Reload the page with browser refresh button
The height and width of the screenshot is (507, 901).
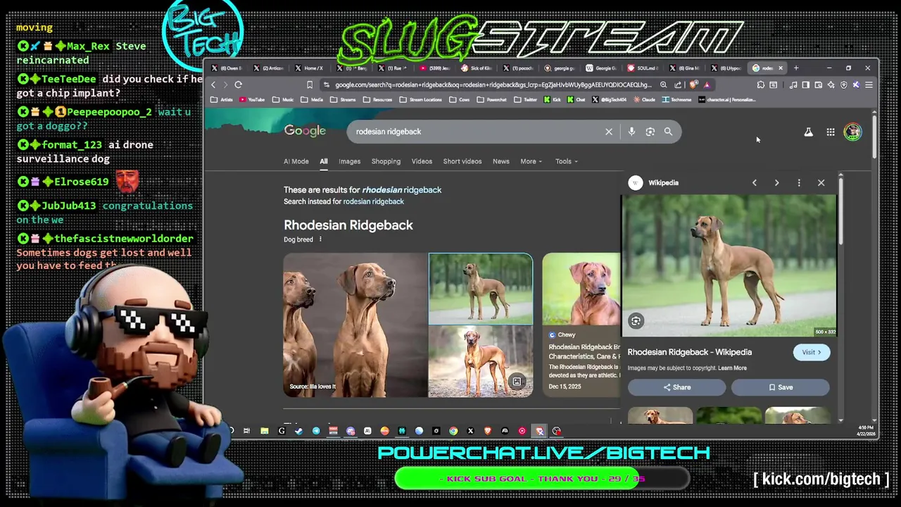pyautogui.click(x=238, y=85)
